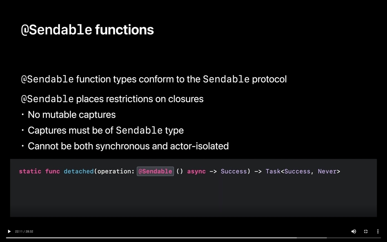Viewport: 387px width, 242px height.
Task: Click the pink "async" keyword
Action: coord(196,171)
